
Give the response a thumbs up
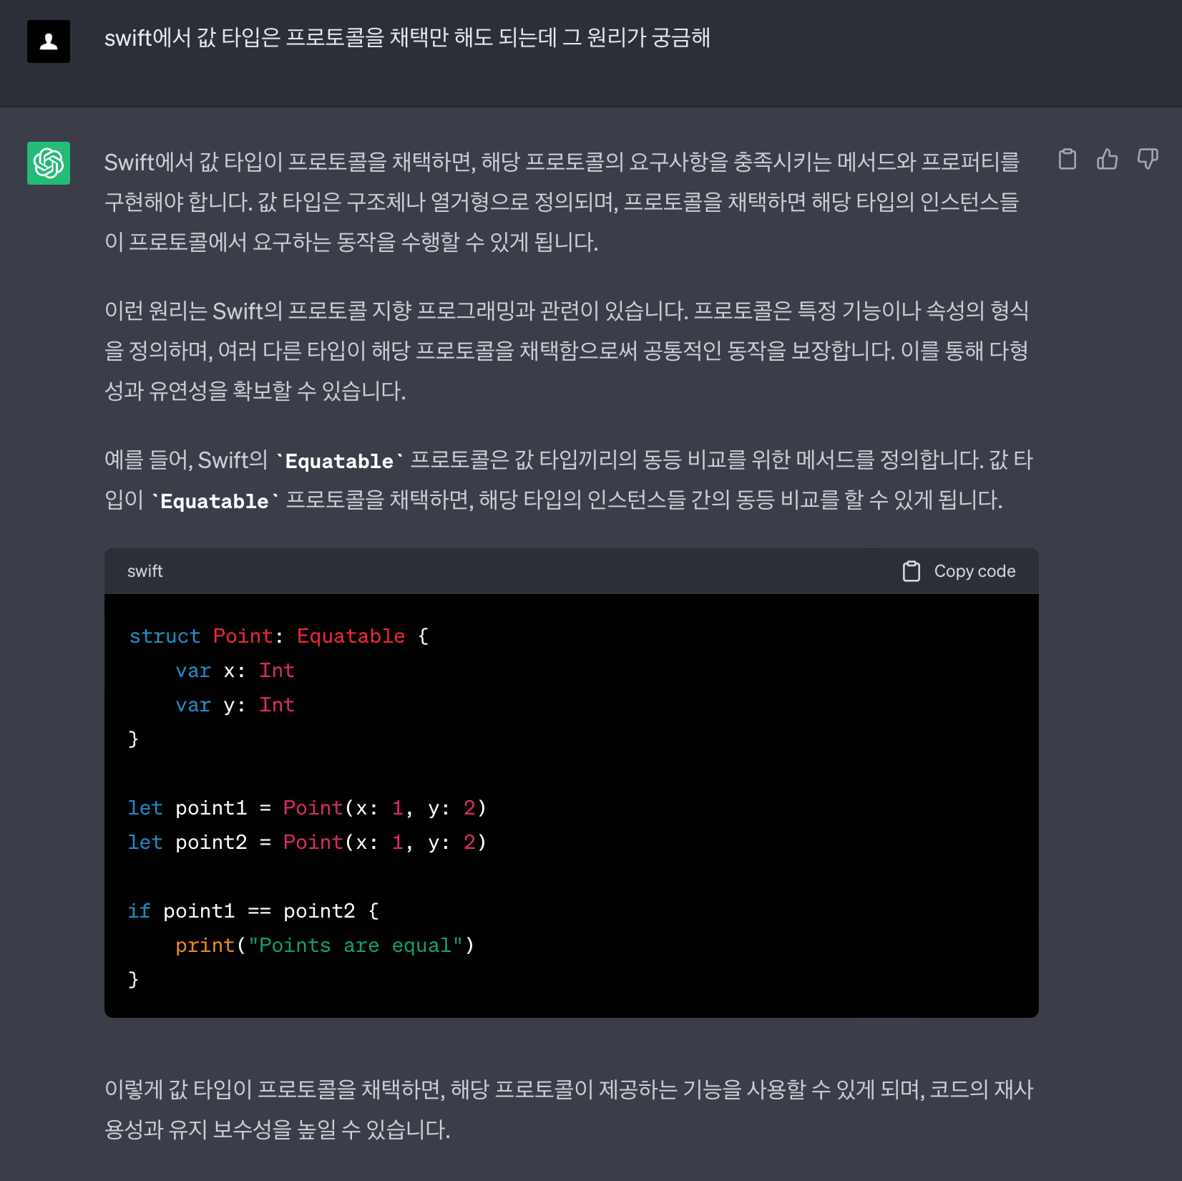coord(1107,159)
